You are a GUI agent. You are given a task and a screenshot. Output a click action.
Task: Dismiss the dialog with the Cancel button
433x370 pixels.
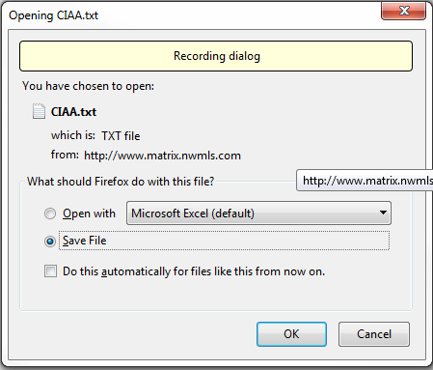(x=374, y=334)
